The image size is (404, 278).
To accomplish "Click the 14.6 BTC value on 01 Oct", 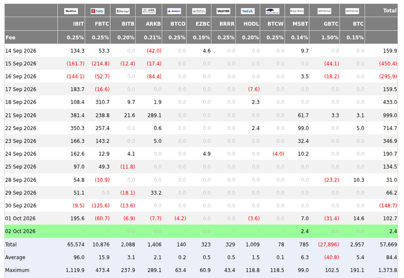I will [359, 219].
